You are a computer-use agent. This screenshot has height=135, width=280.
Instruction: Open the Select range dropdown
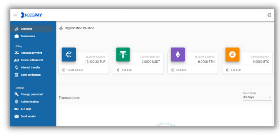pyautogui.click(x=258, y=96)
